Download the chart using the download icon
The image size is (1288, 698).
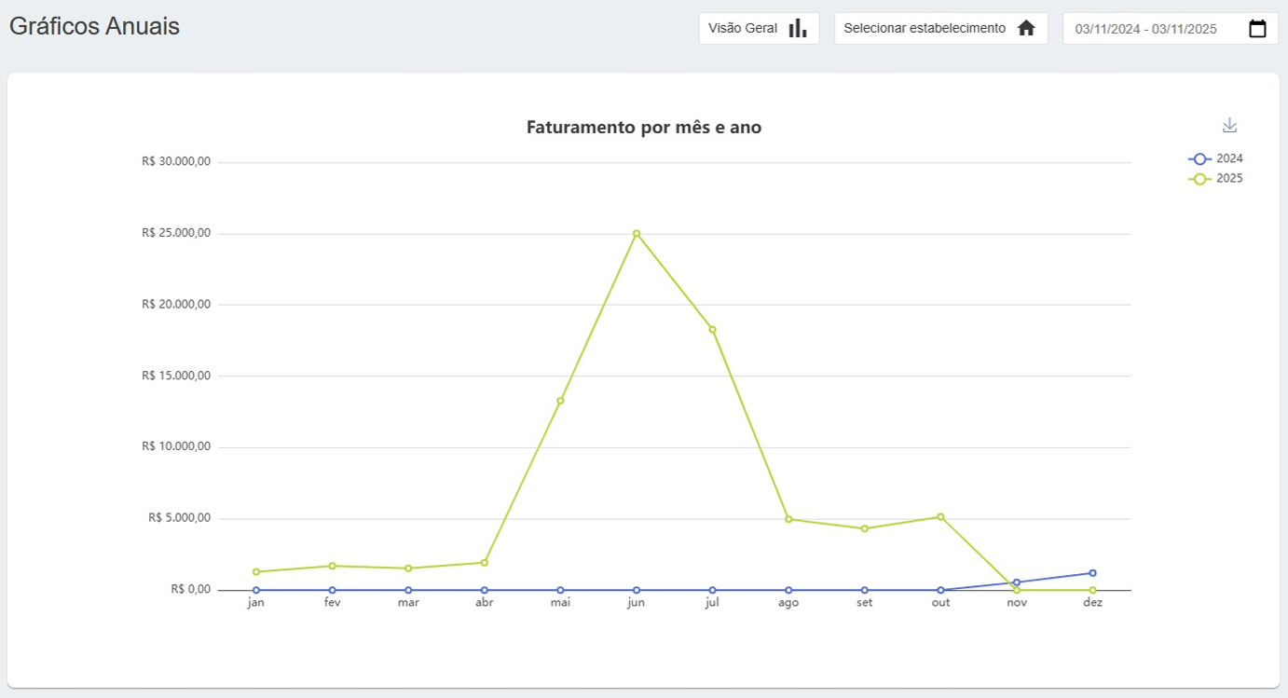[1229, 125]
